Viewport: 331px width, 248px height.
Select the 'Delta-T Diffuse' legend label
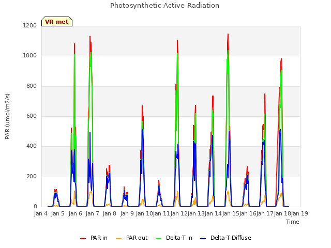[x=231, y=238]
